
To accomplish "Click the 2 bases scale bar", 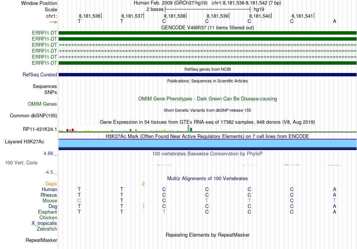I will (x=208, y=9).
